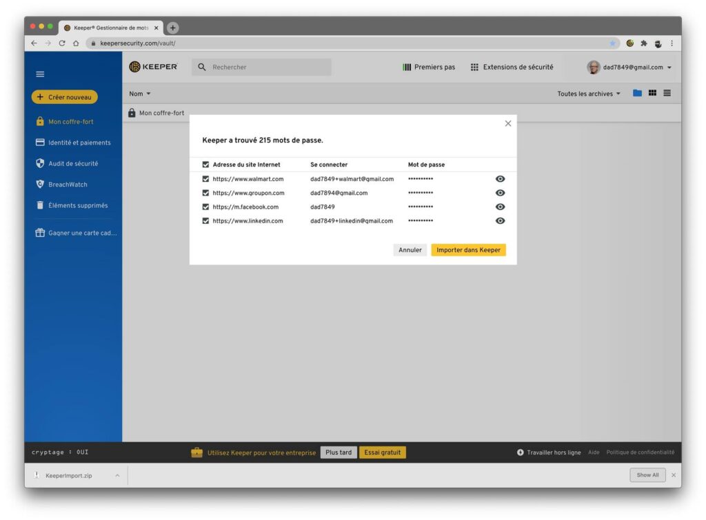Open the dad7849@gmail.com account menu

tap(629, 67)
